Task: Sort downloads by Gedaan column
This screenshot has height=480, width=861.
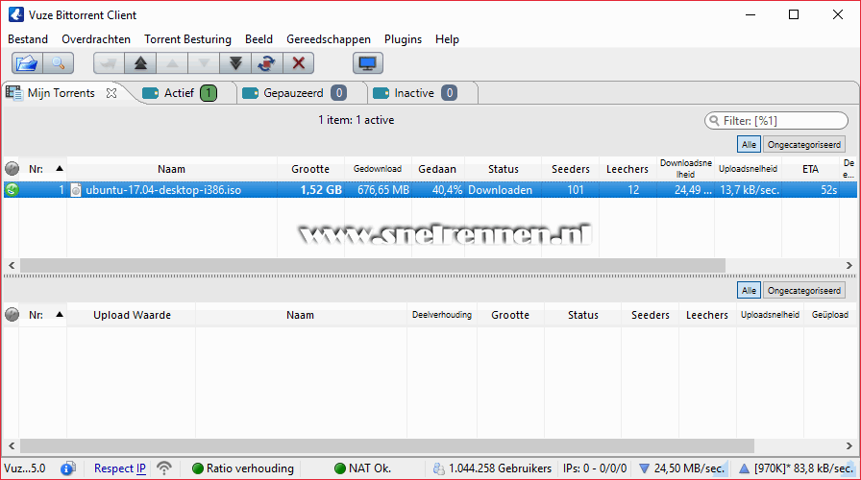Action: (x=437, y=169)
